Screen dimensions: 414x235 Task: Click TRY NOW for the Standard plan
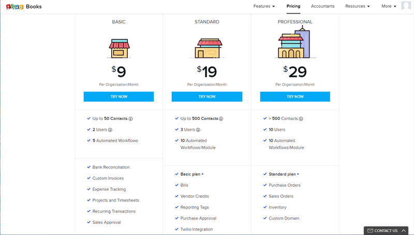click(207, 97)
